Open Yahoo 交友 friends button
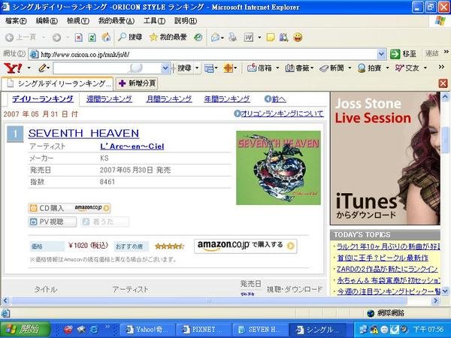The image size is (451, 338). point(407,68)
